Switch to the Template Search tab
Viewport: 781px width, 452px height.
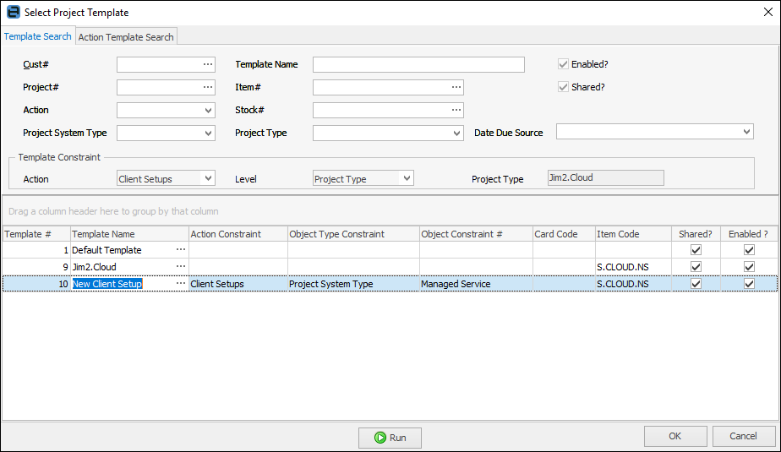click(38, 36)
